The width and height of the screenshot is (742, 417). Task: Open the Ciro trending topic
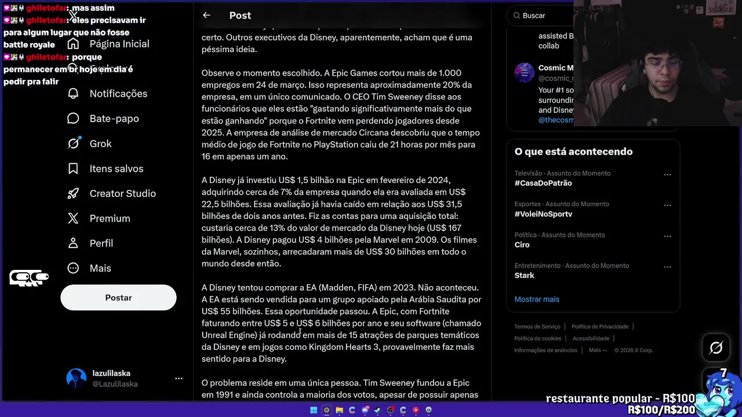pyautogui.click(x=522, y=244)
